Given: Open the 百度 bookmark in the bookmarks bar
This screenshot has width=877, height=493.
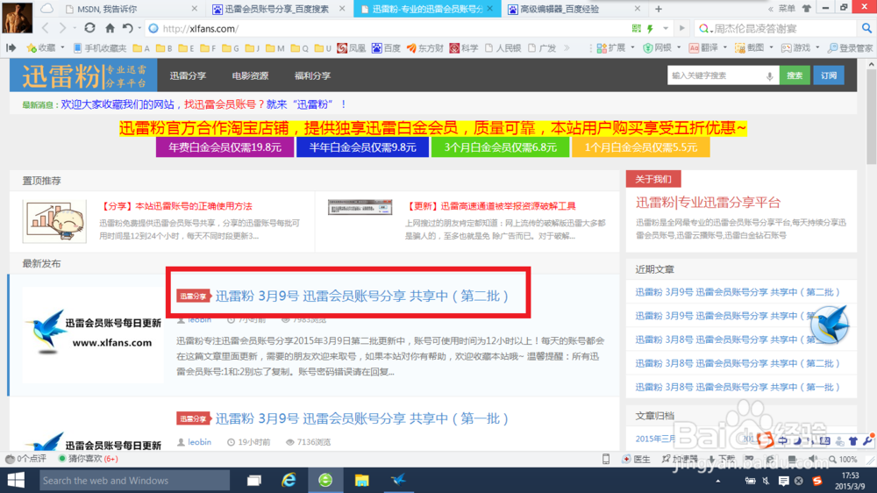Looking at the screenshot, I should (x=387, y=48).
